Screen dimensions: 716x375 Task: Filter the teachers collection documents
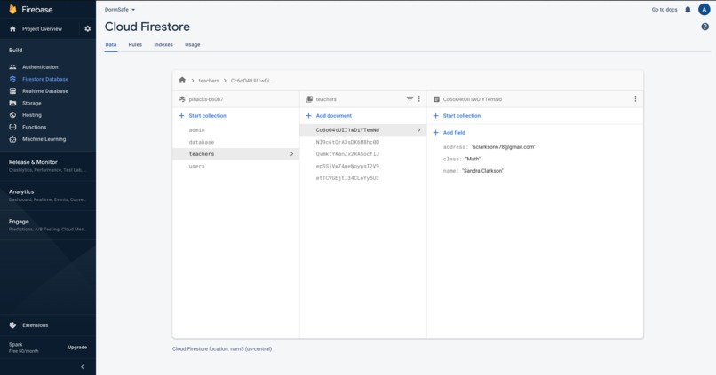(x=410, y=99)
